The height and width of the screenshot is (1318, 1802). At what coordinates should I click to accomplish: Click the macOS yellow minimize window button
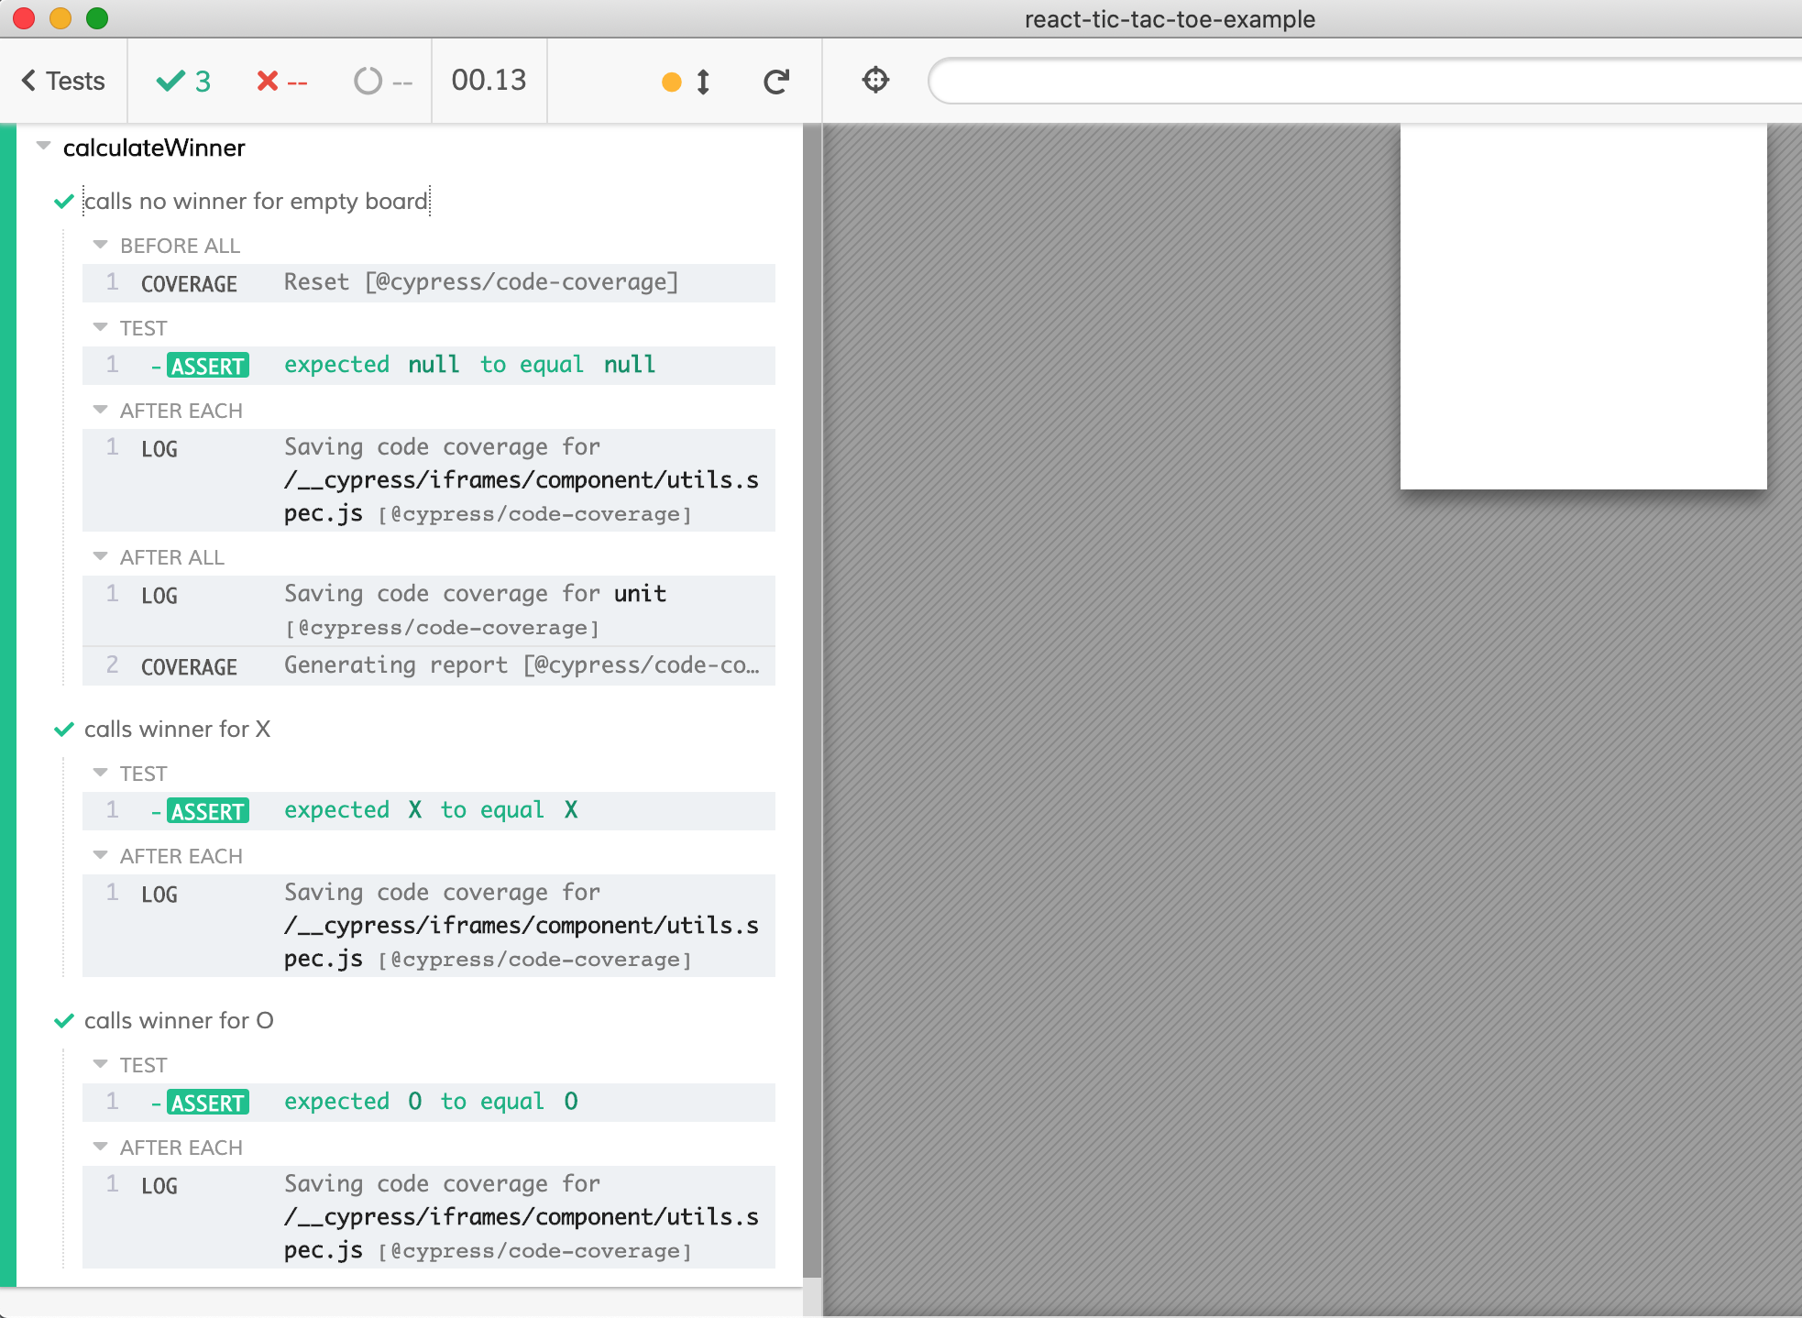pyautogui.click(x=60, y=18)
